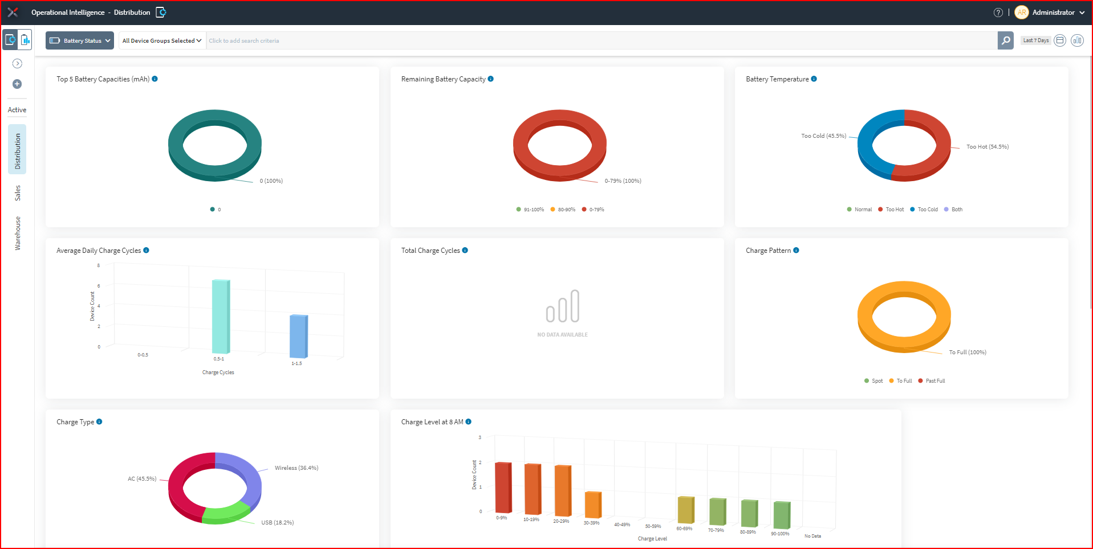Toggle the 0 legend item in Top 5 Battery Capacities

216,210
